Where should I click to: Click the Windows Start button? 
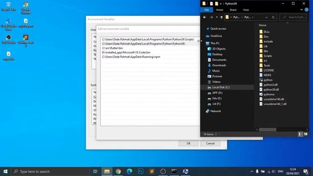(x=5, y=172)
